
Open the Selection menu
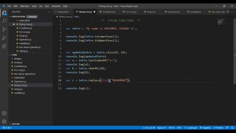(x=25, y=6)
